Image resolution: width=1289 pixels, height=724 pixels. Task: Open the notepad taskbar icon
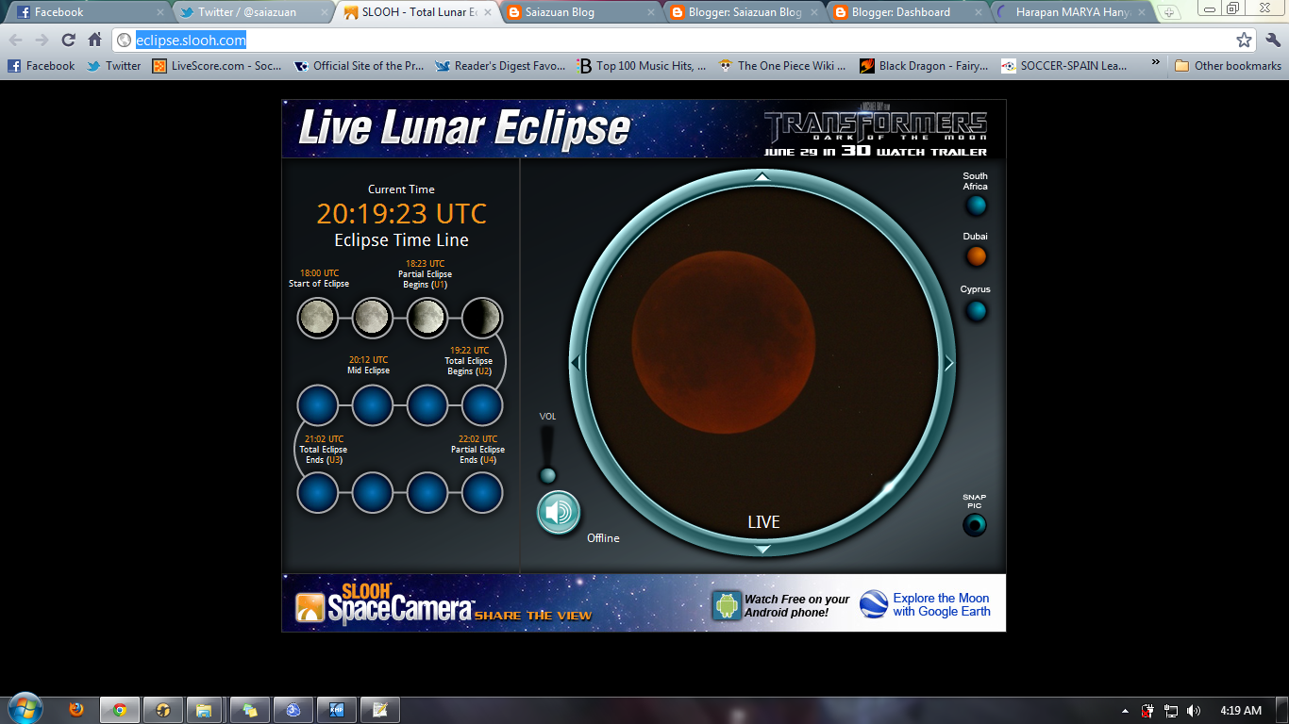pyautogui.click(x=379, y=710)
